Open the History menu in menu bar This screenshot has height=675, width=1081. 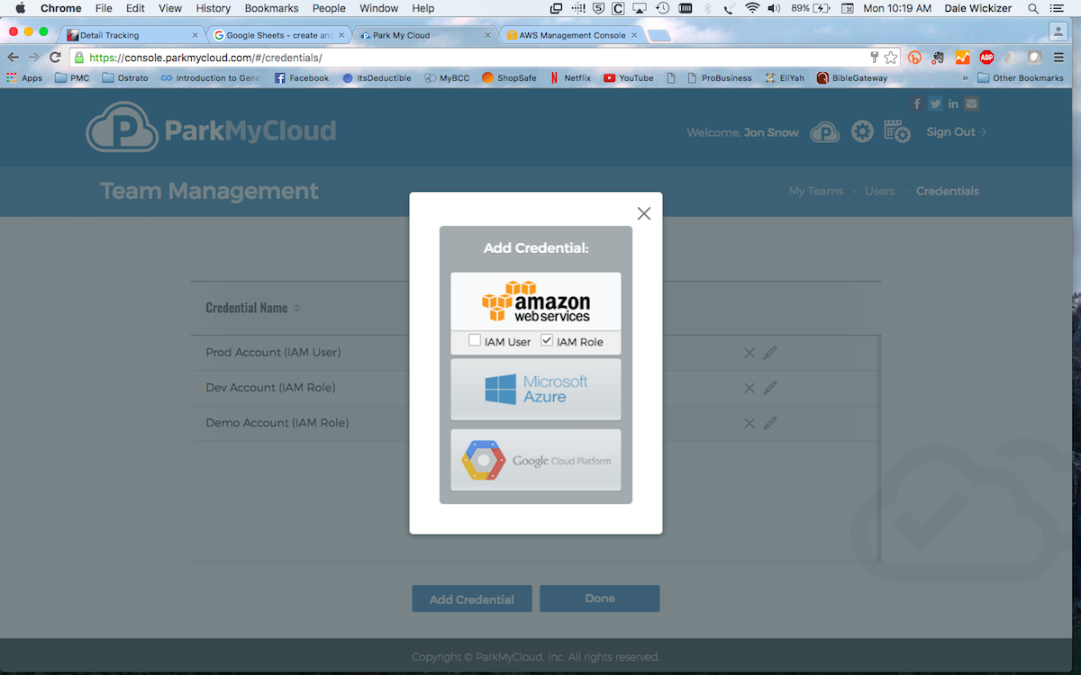(213, 8)
